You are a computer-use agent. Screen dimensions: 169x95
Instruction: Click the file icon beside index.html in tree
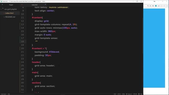4,13
